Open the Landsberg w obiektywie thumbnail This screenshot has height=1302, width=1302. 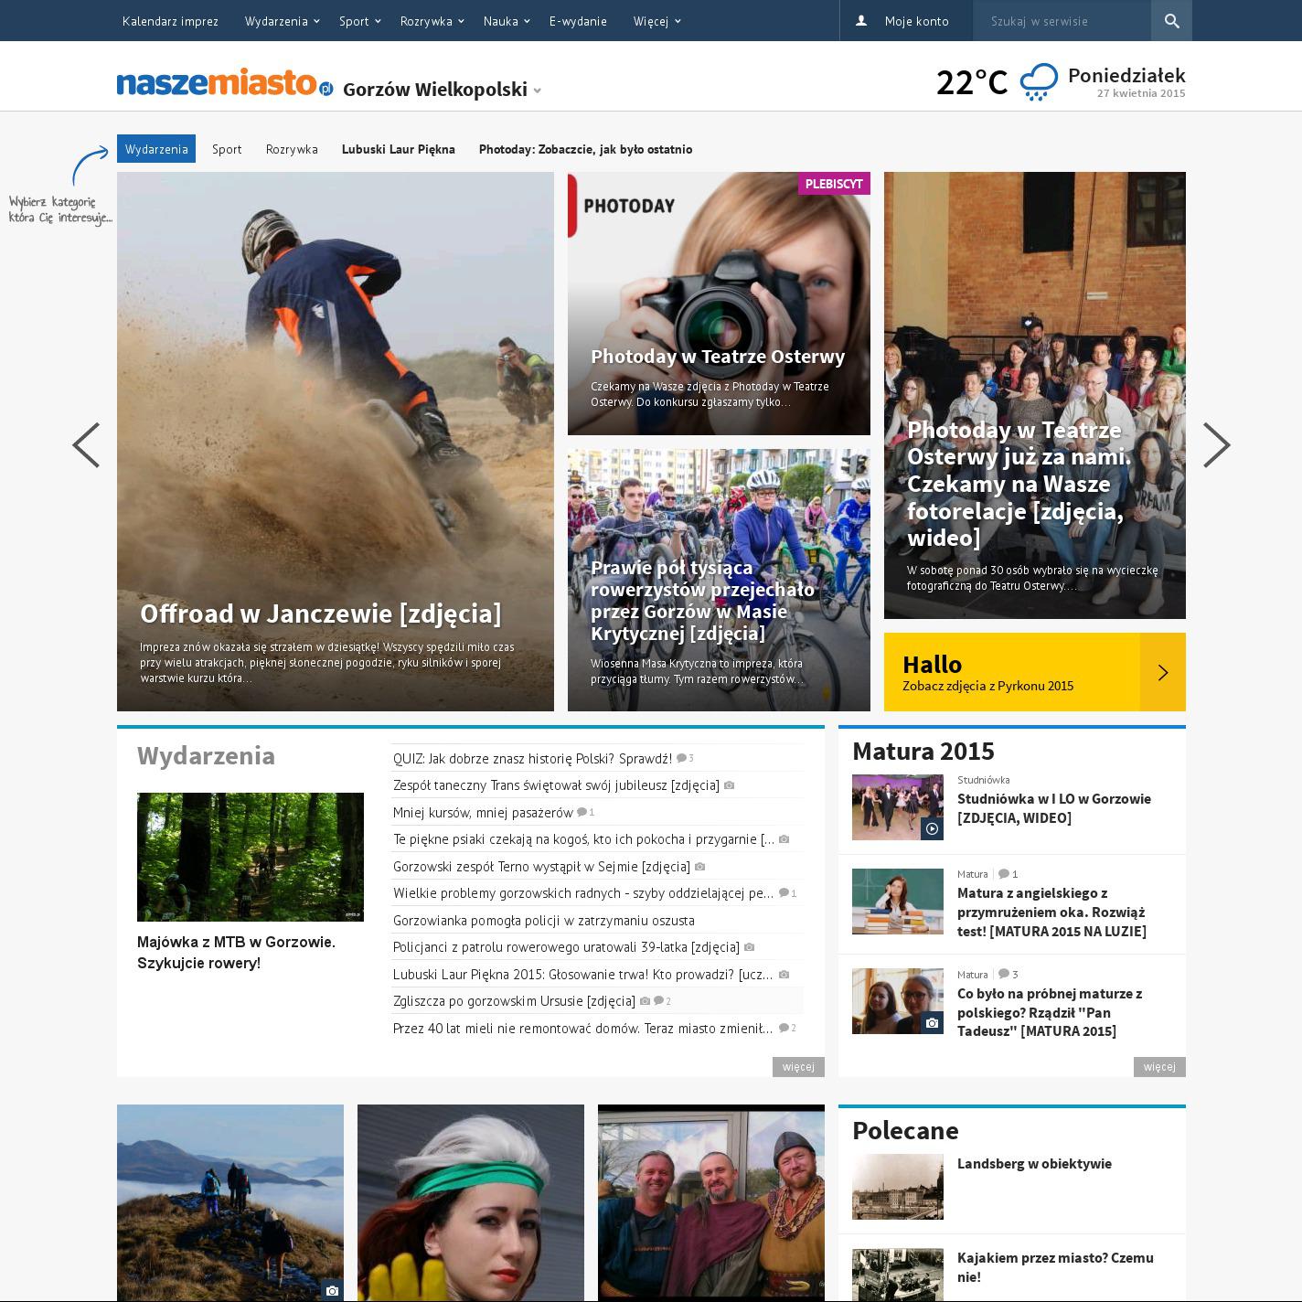click(x=898, y=1187)
